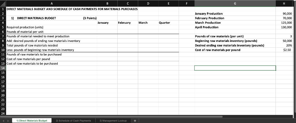Image resolution: width=296 pixels, height=123 pixels.
Task: Go to next sheet arrow
Action: pos(8,121)
